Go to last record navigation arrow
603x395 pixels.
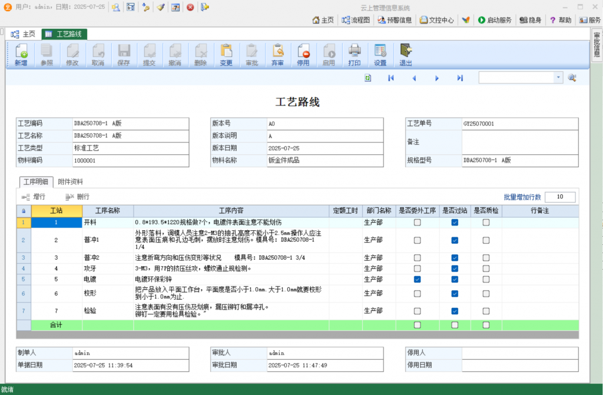[460, 78]
